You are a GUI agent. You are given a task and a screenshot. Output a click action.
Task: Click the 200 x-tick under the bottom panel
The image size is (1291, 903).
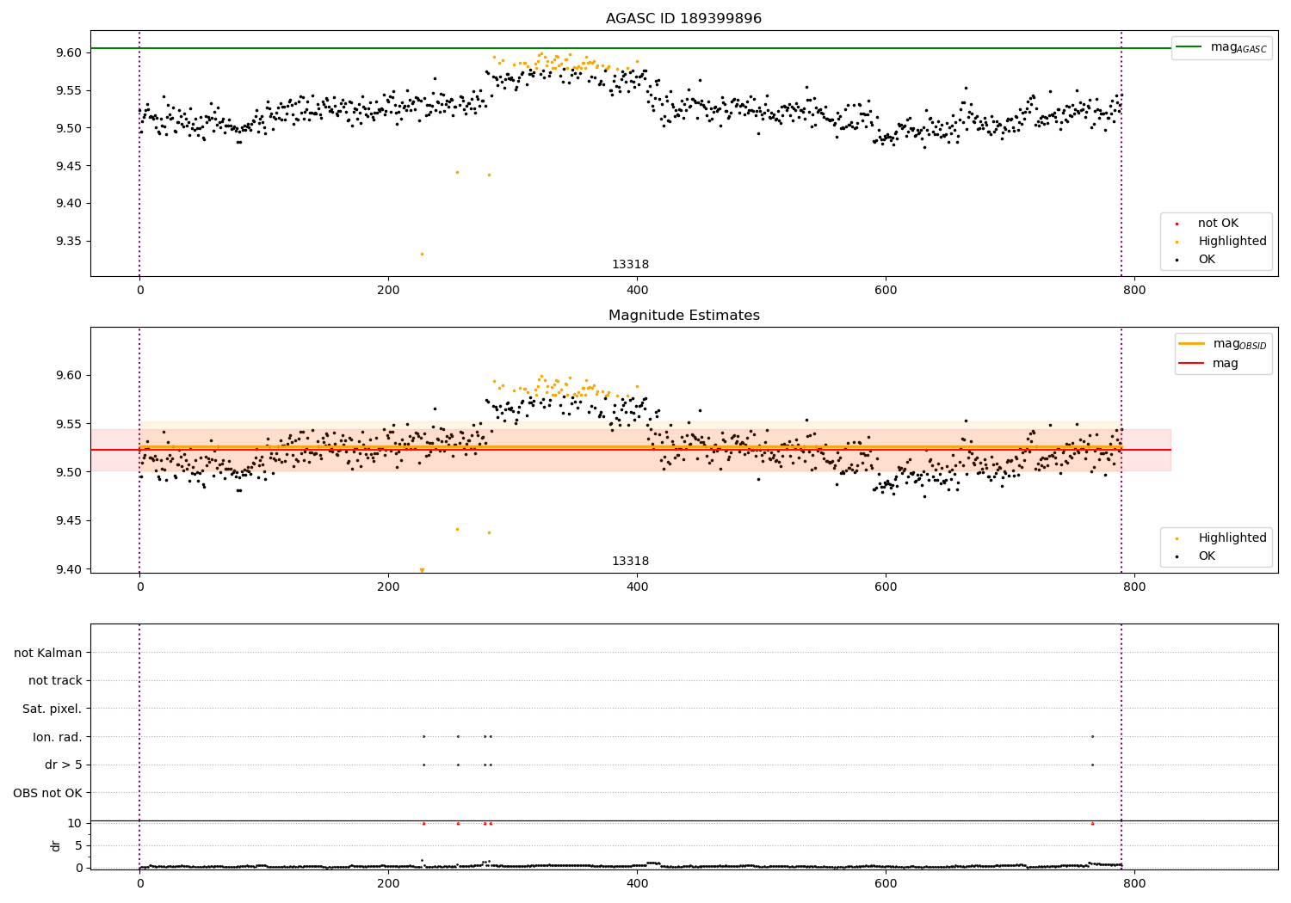388,883
